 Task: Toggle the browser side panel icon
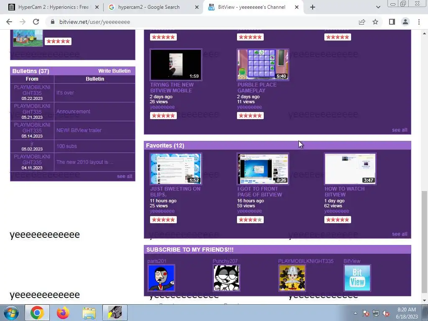392,22
